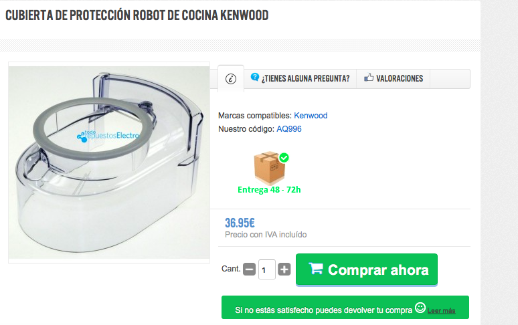Open the information tab icon
Screen dimensions: 518x325
tap(231, 79)
